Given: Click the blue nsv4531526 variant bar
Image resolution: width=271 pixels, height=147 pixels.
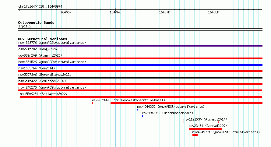Looking at the screenshot, I should tap(140, 65).
